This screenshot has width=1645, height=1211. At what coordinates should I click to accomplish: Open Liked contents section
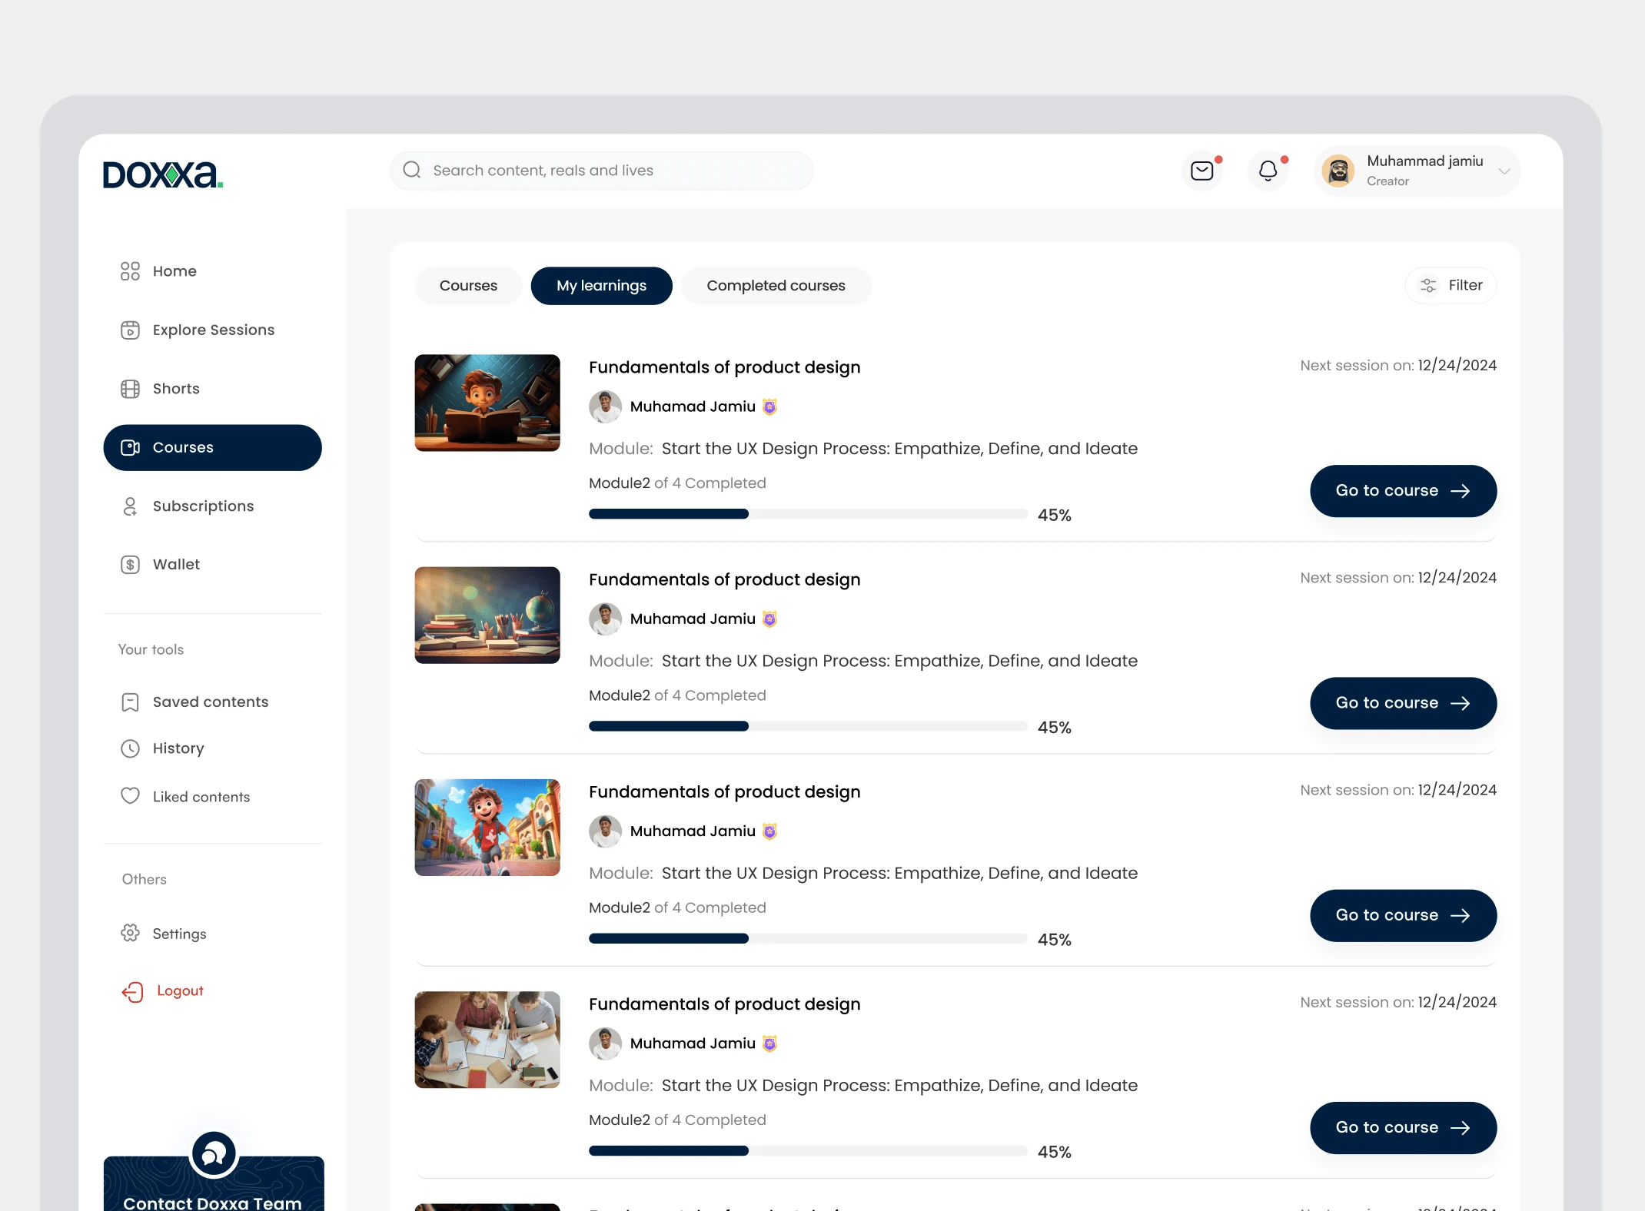pos(201,795)
